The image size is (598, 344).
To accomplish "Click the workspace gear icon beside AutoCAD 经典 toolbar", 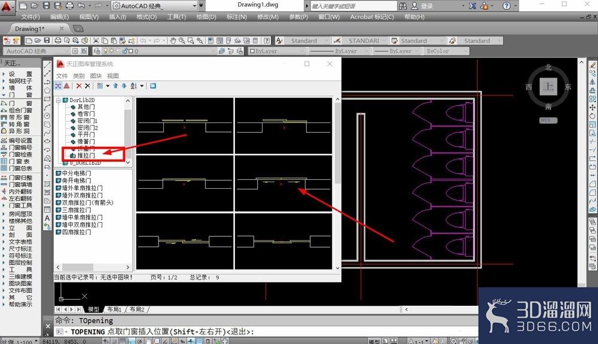I will 75,51.
